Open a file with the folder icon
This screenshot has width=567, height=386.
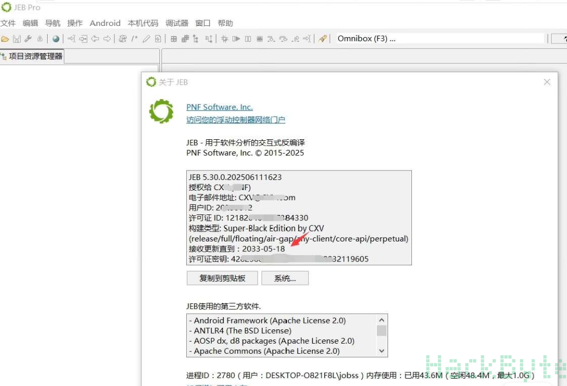pos(5,39)
